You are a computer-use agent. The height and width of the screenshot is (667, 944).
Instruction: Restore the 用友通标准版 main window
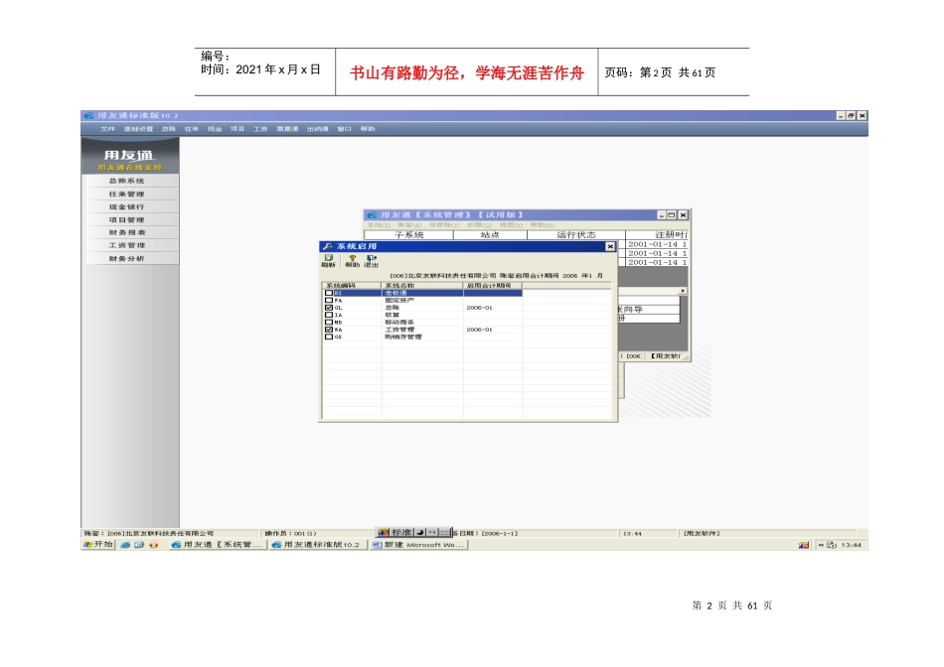(x=852, y=115)
